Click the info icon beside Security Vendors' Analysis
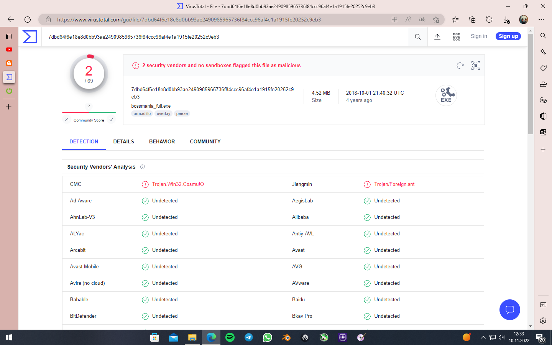The height and width of the screenshot is (345, 552). coord(143,167)
